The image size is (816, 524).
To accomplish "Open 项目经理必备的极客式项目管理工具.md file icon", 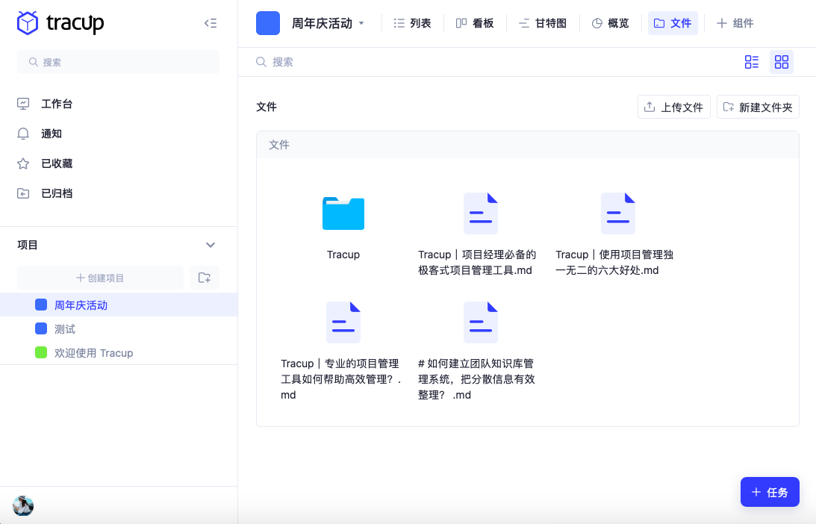I will coord(481,213).
